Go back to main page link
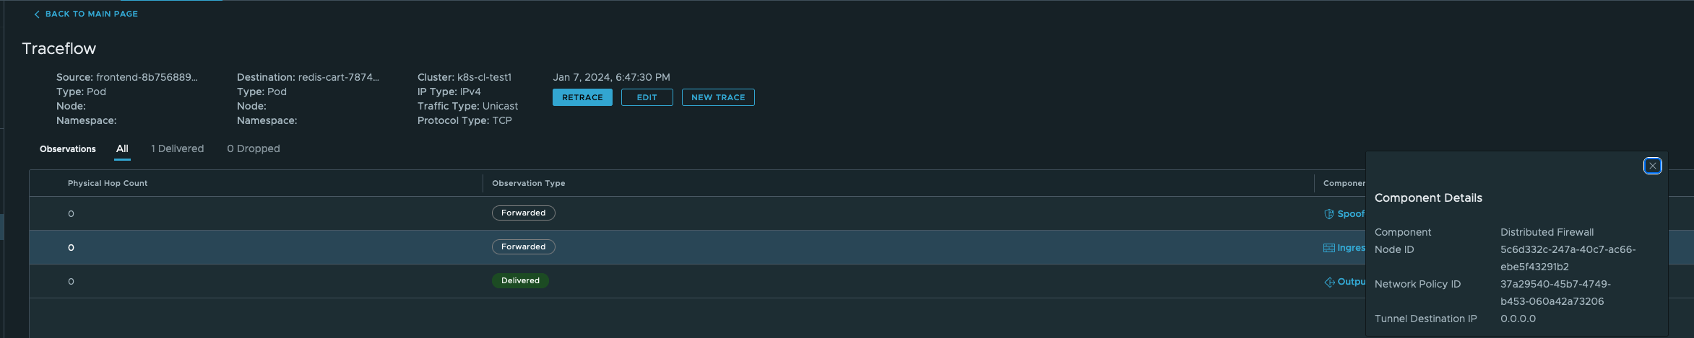Screen dimensions: 1694x338 coord(91,14)
